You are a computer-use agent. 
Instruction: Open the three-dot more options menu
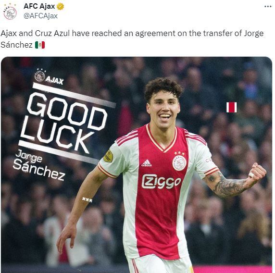[268, 6]
